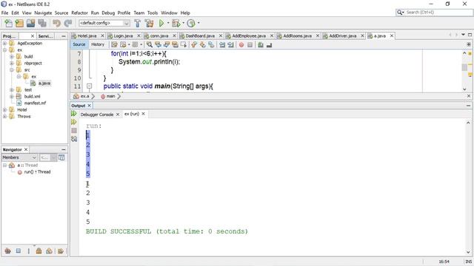Start macro recording with red circle

pos(241,45)
